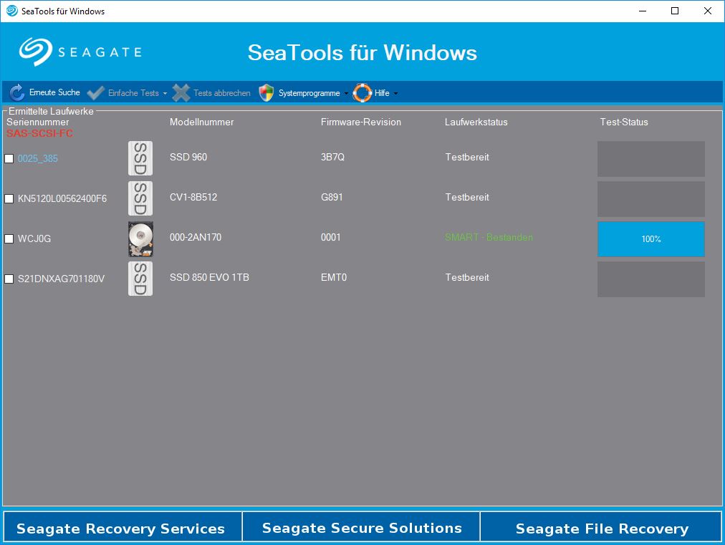Click the SAS-SCSI-FC label
The image size is (725, 545).
tap(40, 133)
